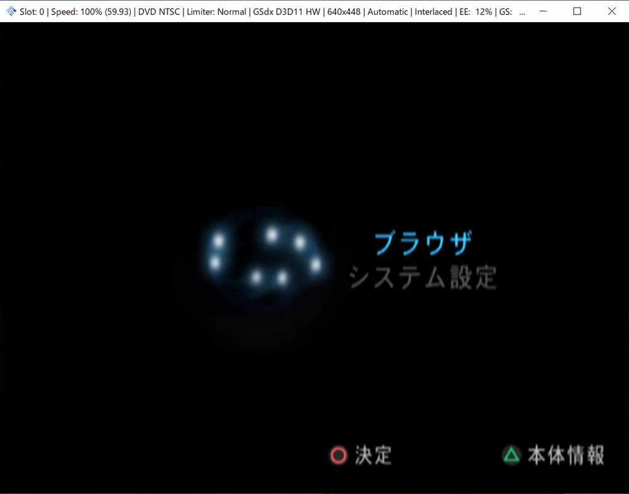
Task: Click the green triangle button icon
Action: point(511,455)
